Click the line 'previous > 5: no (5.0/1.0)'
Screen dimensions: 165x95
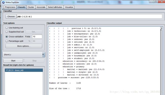pyautogui.click(x=86, y=28)
